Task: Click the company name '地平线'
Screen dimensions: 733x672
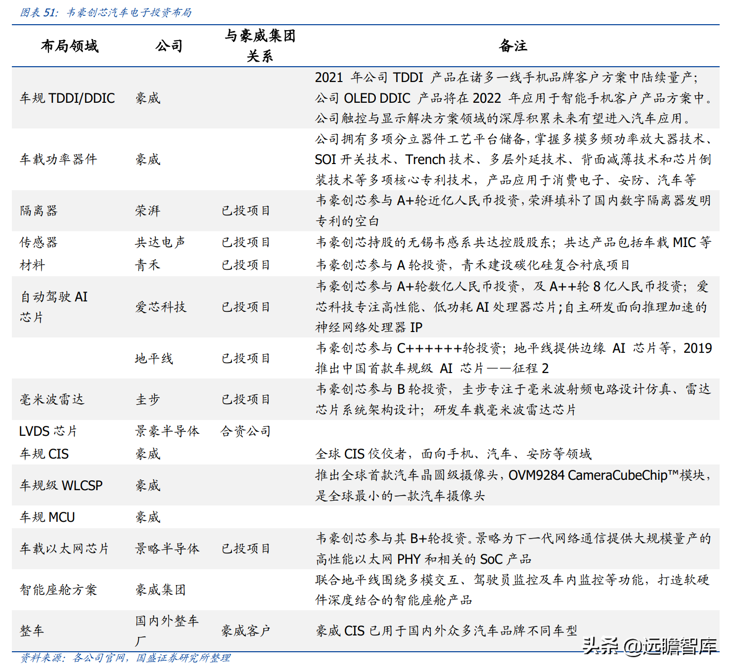Action: point(154,358)
